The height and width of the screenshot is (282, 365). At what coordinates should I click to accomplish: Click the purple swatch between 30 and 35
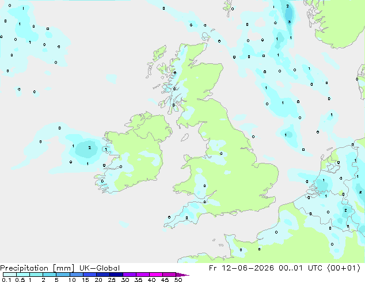pyautogui.click(x=129, y=275)
